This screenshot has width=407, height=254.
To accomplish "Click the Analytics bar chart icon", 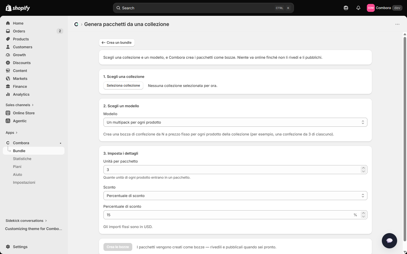I will tap(8, 94).
